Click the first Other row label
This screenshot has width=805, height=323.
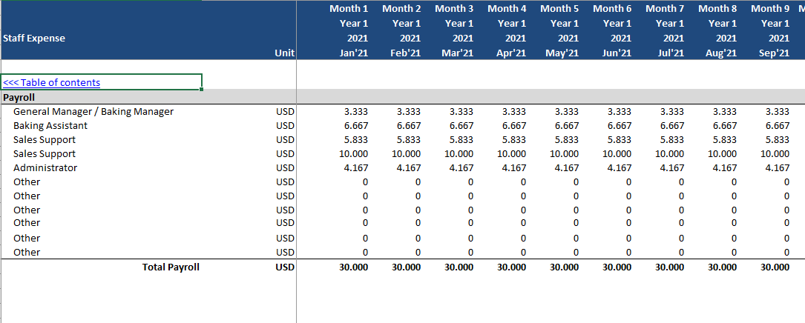click(27, 182)
